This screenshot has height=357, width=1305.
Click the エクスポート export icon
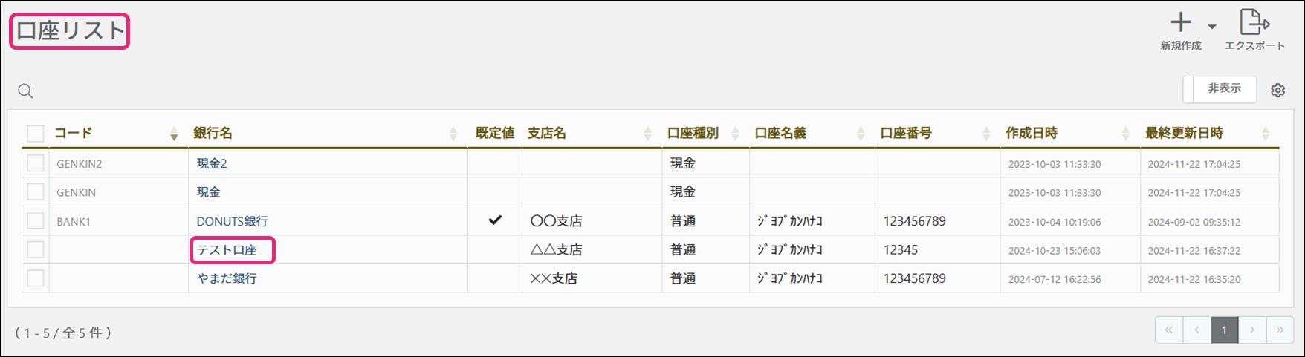1254,23
